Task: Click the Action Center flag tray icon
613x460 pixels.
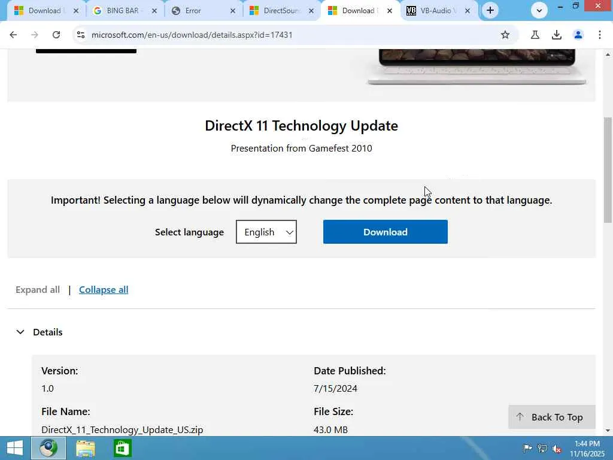Action: click(x=527, y=448)
